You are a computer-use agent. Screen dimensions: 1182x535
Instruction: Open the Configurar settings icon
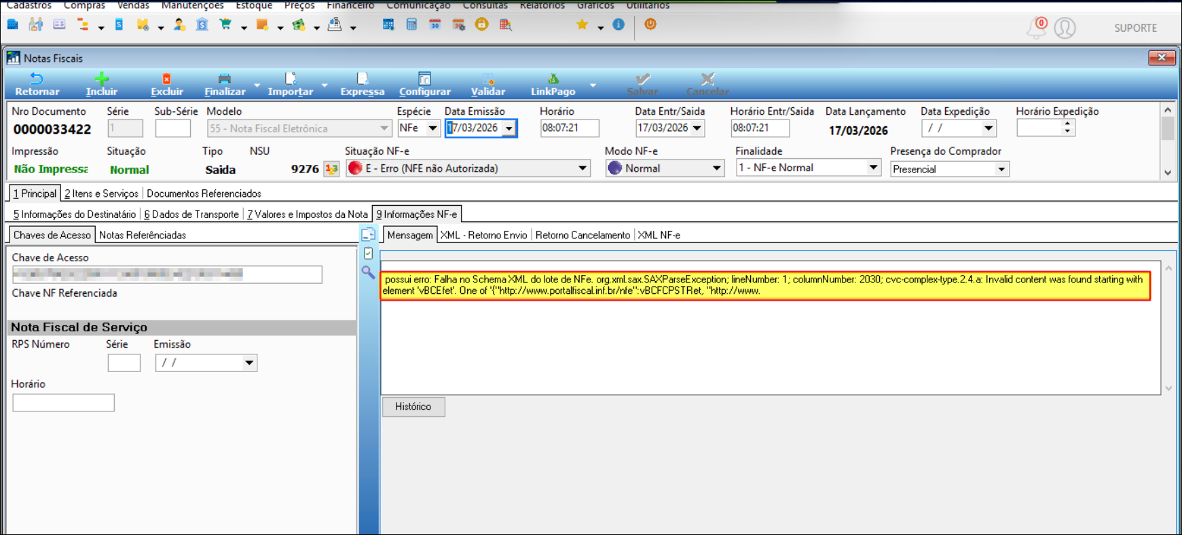point(424,79)
